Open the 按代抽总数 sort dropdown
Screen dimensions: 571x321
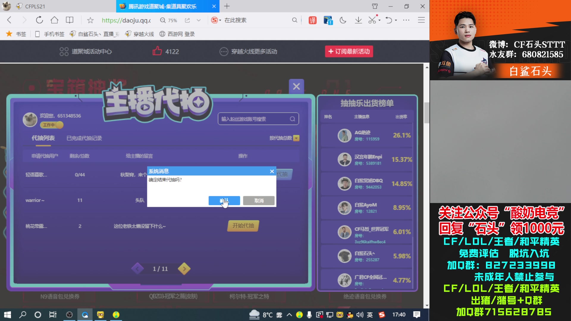pyautogui.click(x=296, y=138)
